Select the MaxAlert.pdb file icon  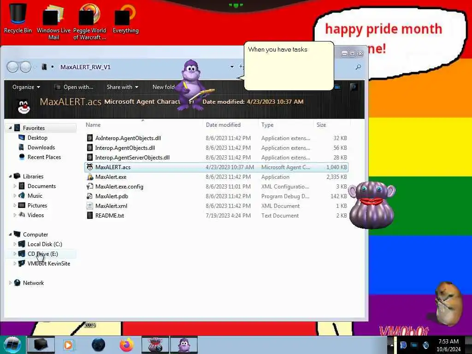(90, 196)
